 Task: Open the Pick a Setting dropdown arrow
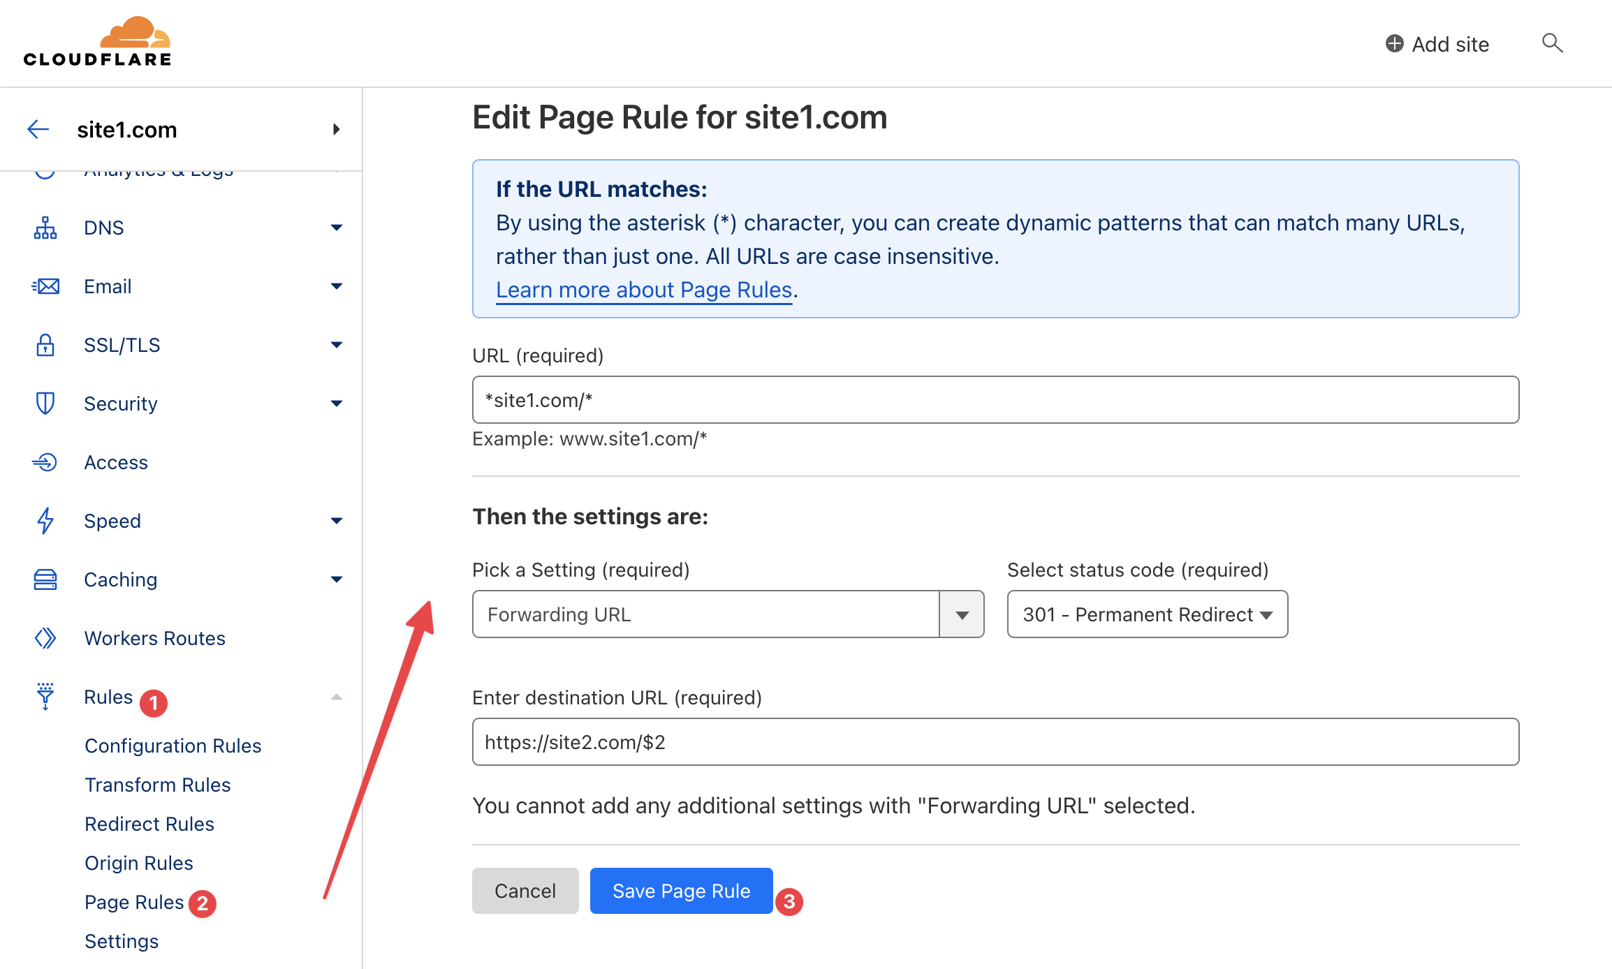pos(962,614)
